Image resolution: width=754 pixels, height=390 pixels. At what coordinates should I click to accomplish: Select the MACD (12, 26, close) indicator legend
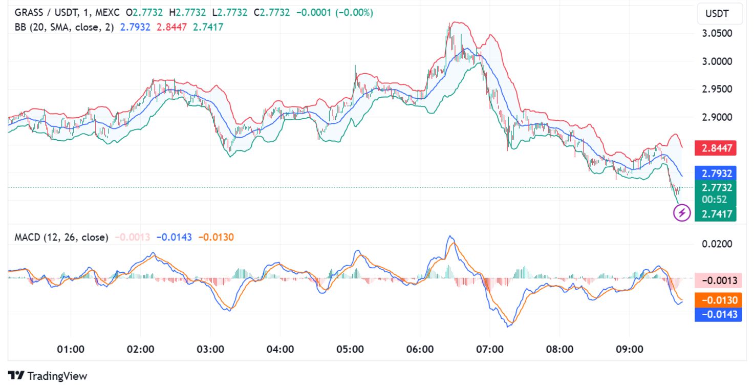pos(61,237)
